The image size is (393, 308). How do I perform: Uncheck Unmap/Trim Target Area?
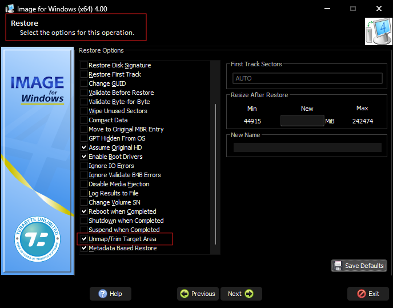tap(84, 239)
